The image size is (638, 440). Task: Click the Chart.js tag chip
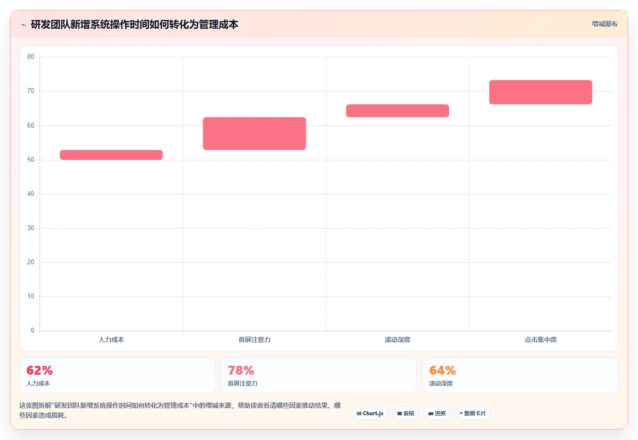click(370, 413)
